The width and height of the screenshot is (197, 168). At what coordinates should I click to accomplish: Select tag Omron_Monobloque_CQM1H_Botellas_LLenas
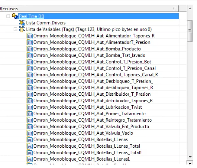81,140
